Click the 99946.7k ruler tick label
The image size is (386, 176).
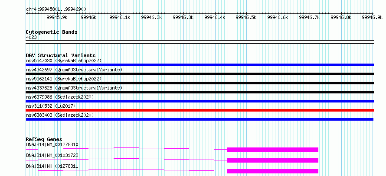click(x=309, y=17)
